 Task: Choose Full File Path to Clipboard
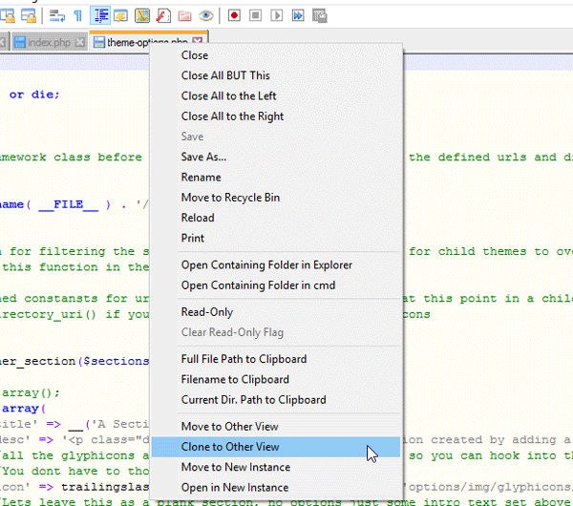[x=244, y=359]
